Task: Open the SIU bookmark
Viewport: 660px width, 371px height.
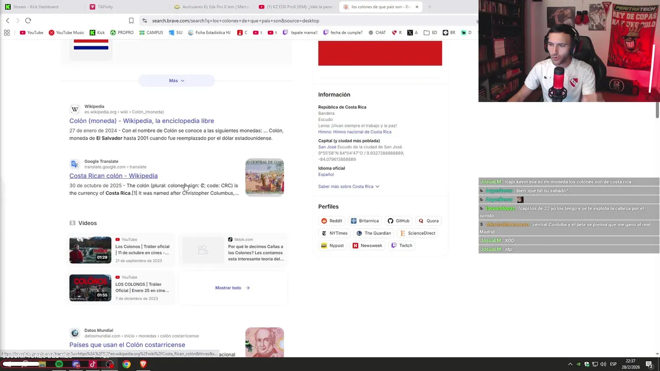Action: click(175, 32)
